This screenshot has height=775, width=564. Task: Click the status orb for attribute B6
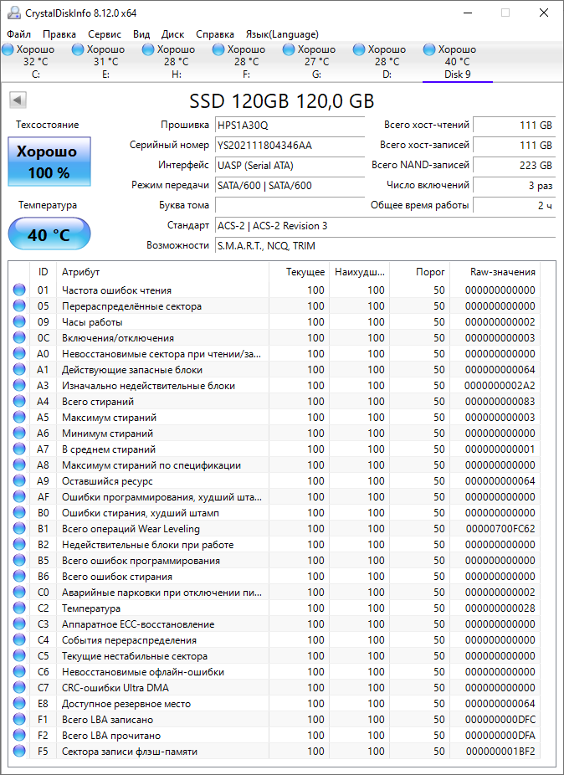[19, 577]
